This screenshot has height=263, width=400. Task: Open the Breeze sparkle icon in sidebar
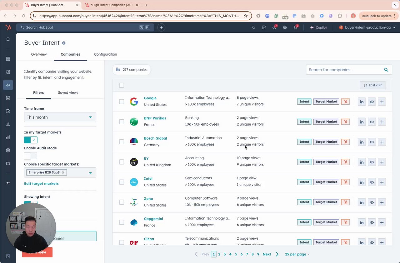pyautogui.click(x=8, y=183)
